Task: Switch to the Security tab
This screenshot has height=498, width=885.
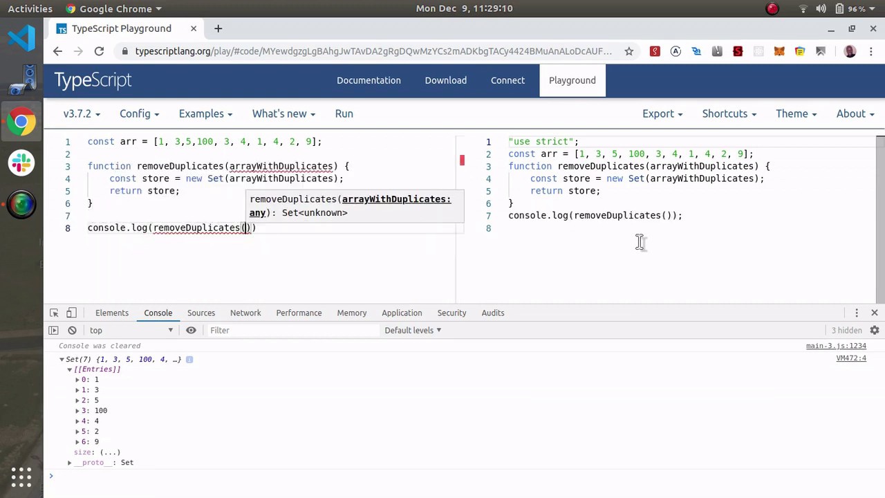Action: [451, 313]
